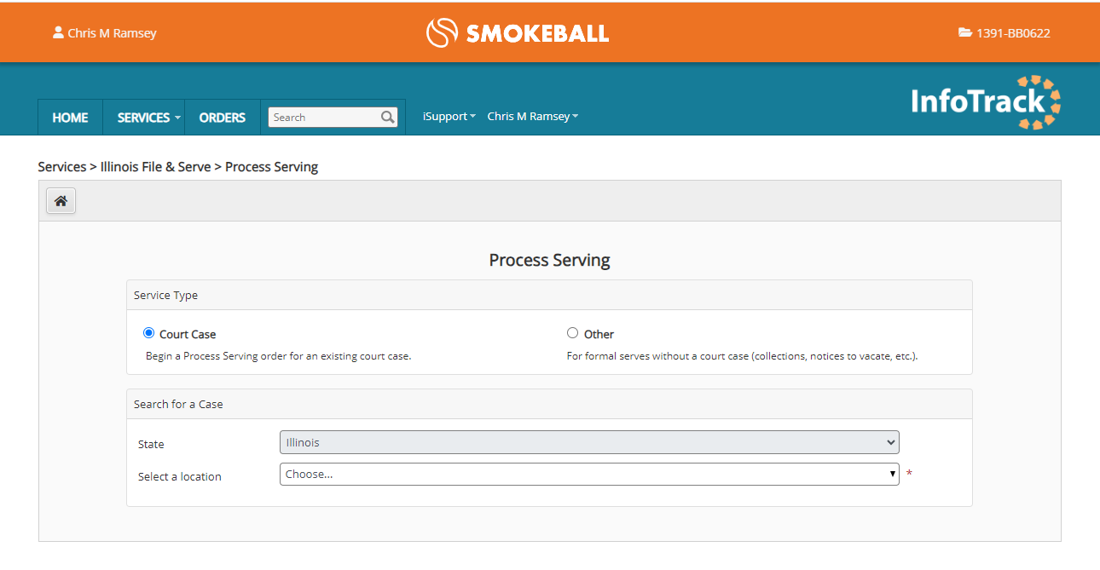Click the Smokeball logo
The image size is (1100, 570).
tap(518, 33)
